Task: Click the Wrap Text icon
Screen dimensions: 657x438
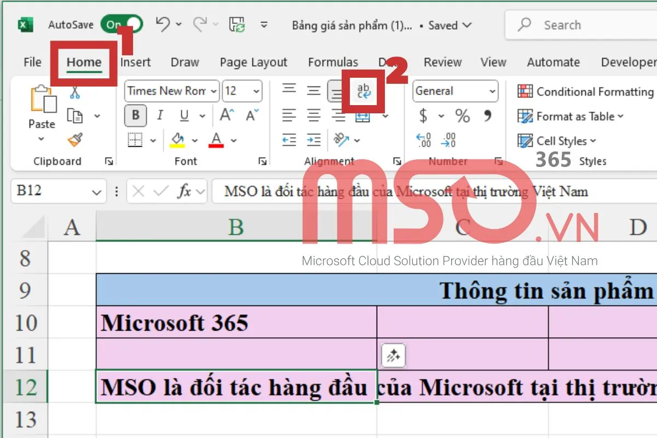Action: [x=363, y=91]
